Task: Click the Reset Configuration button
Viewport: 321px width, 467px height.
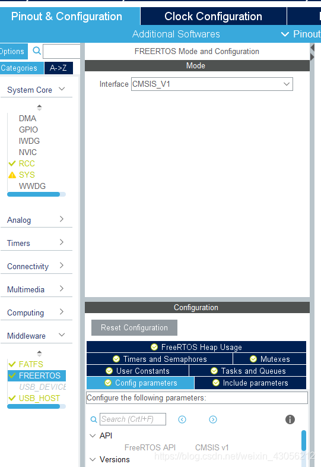Action: pyautogui.click(x=134, y=327)
